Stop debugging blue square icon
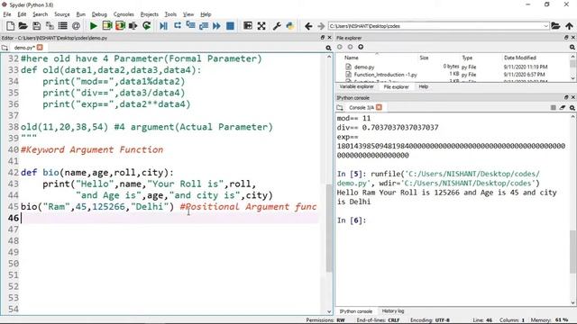This screenshot has width=577, height=324. pos(231,26)
